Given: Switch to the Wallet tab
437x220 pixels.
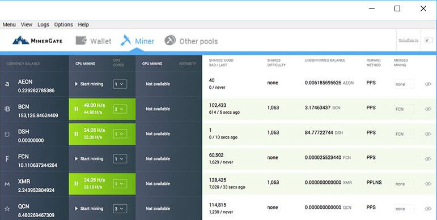Looking at the screenshot, I should 94,41.
